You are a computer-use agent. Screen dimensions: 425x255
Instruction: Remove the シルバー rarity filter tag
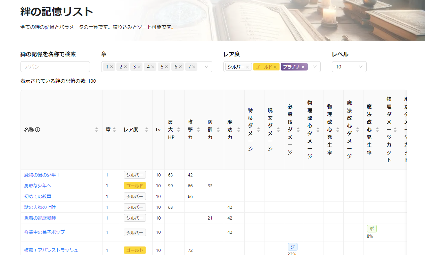pos(247,67)
